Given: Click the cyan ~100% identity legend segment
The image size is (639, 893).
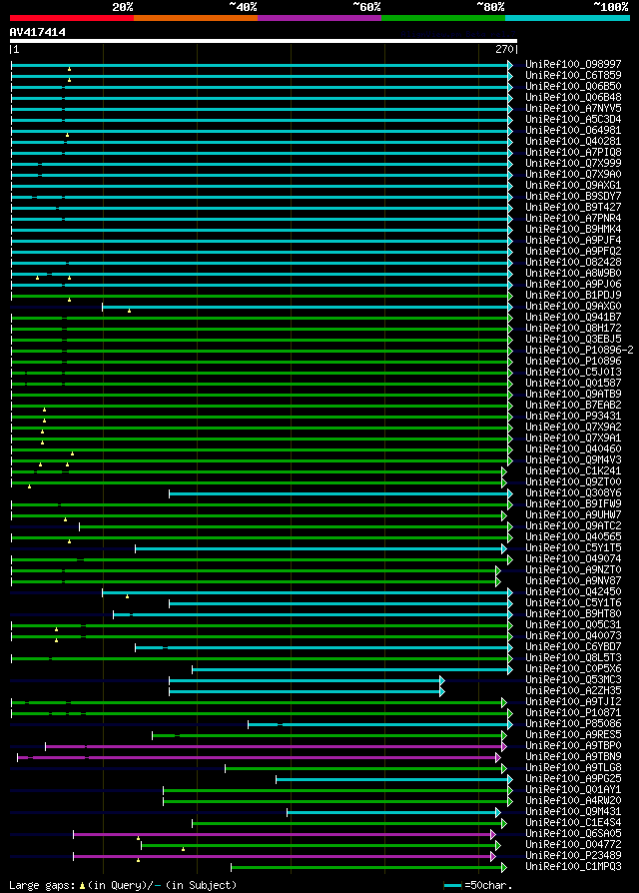Looking at the screenshot, I should pos(567,18).
